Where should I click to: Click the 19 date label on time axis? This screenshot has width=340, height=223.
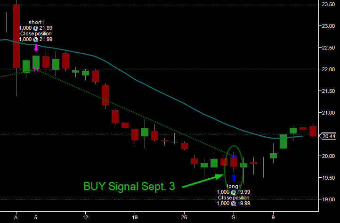click(x=135, y=217)
